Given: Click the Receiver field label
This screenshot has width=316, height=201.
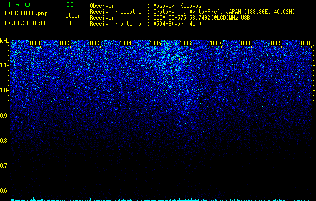Looking at the screenshot, I should click(x=102, y=18).
